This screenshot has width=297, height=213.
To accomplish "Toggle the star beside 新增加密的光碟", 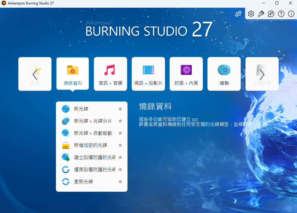I will click(120, 145).
